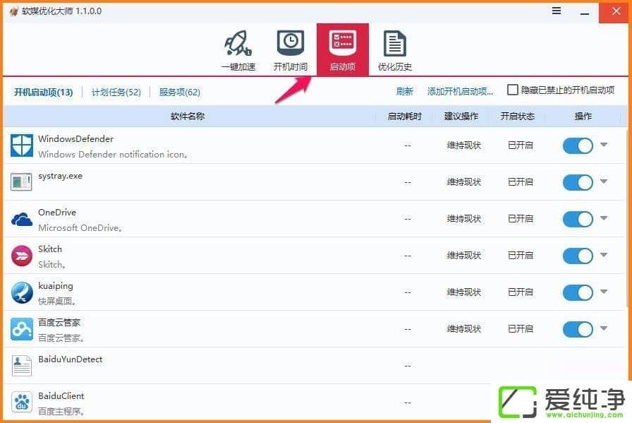Expand dropdown arrow for Skitch row
Image resolution: width=632 pixels, height=423 pixels.
604,255
